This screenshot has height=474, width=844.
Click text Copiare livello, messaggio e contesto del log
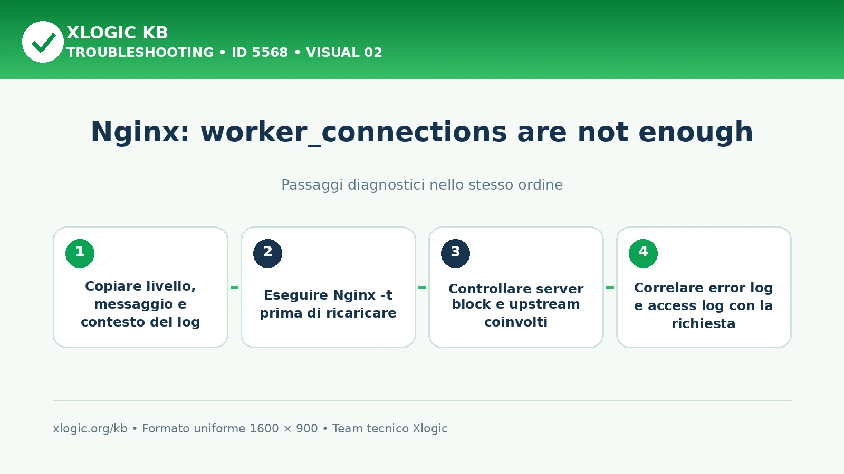(x=140, y=304)
